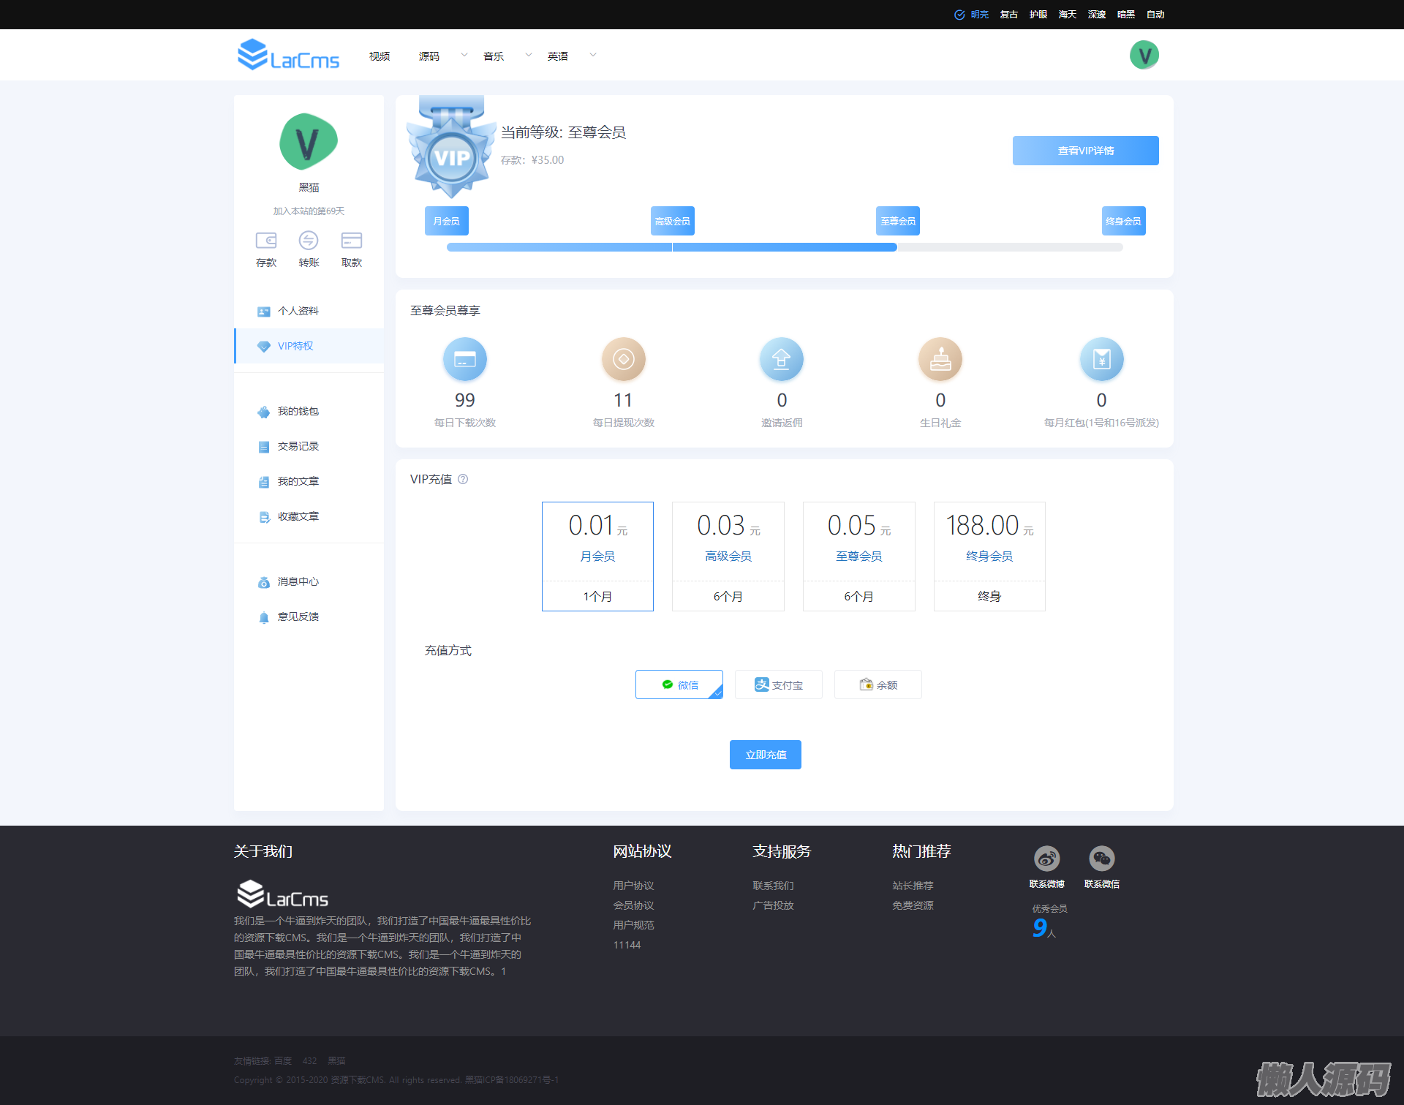Viewport: 1404px width, 1105px height.
Task: Select 微信 payment method
Action: tap(679, 685)
